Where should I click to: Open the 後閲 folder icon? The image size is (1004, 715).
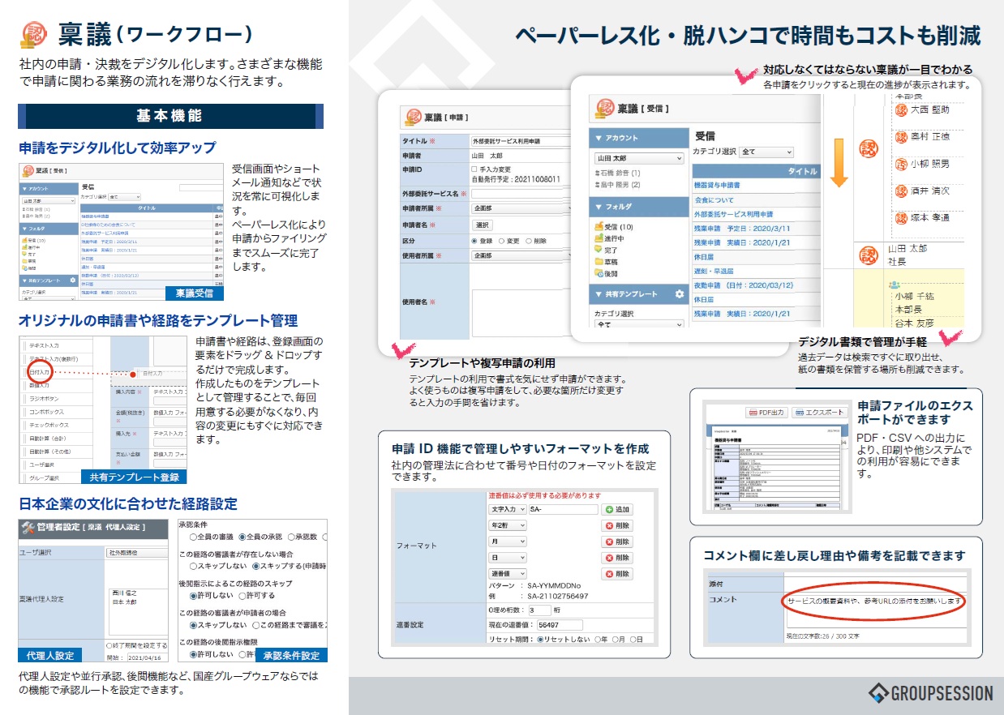(599, 274)
